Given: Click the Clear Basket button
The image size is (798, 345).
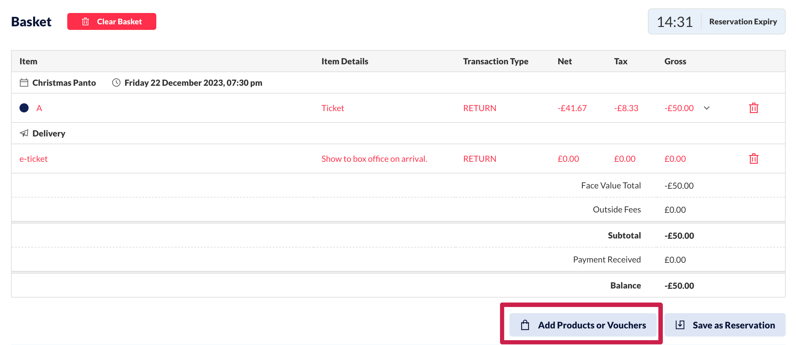Looking at the screenshot, I should (x=111, y=21).
